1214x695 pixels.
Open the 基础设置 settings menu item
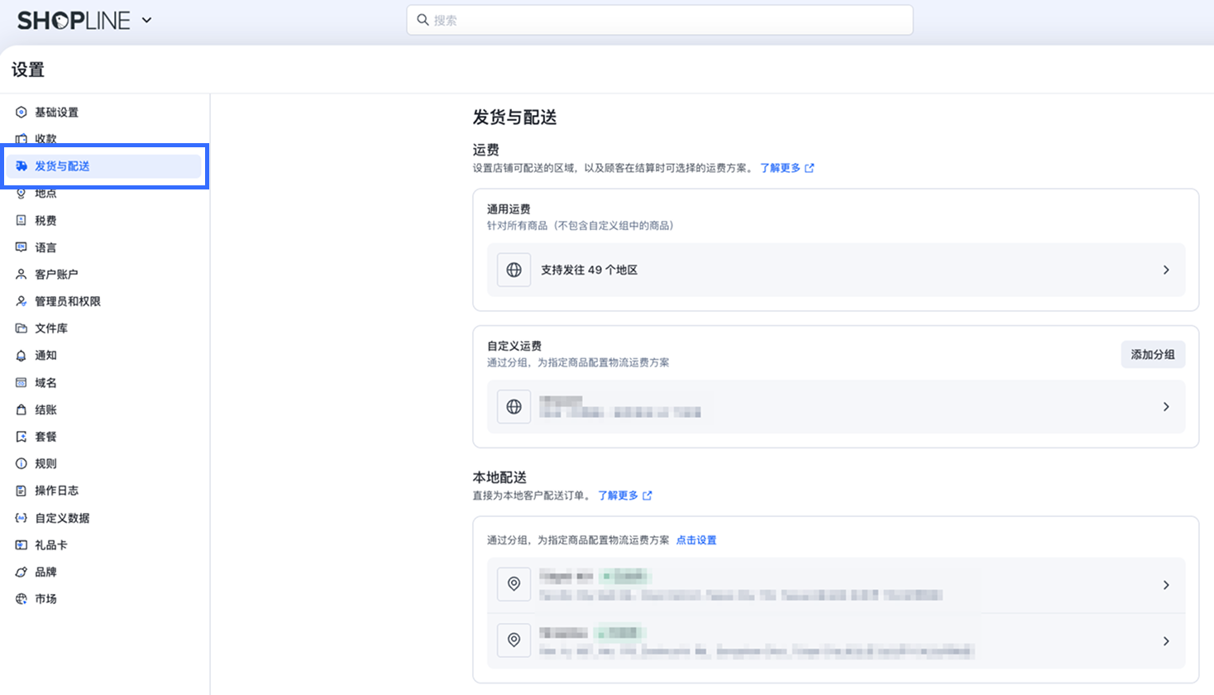click(56, 113)
